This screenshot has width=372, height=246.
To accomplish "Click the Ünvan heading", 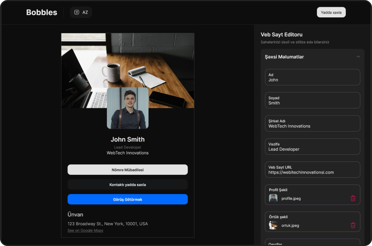I will pos(75,215).
